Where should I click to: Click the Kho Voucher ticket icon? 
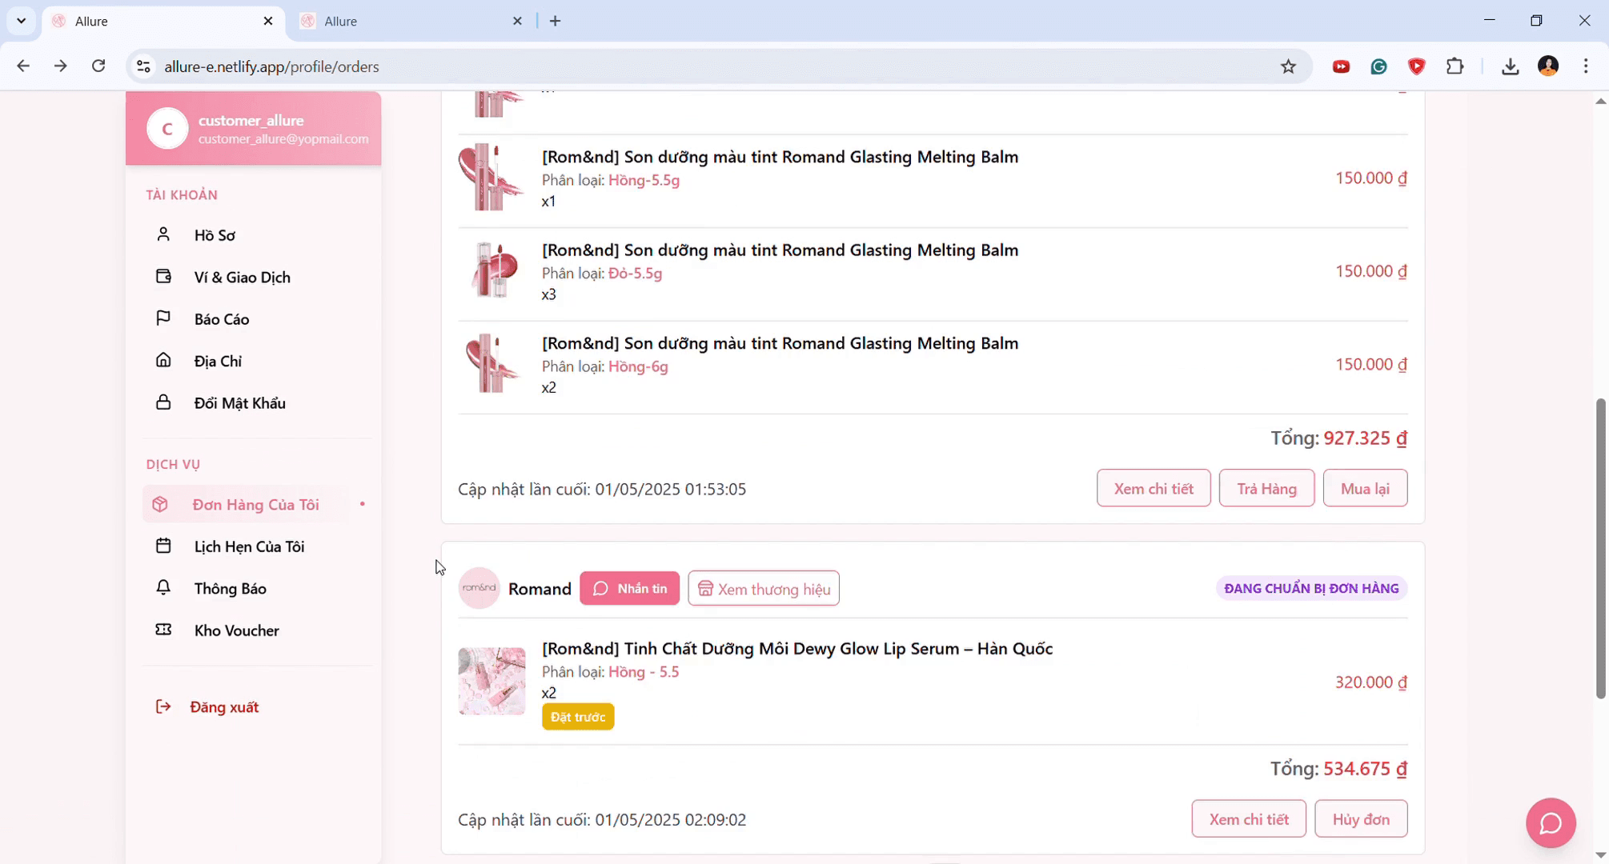pyautogui.click(x=163, y=630)
